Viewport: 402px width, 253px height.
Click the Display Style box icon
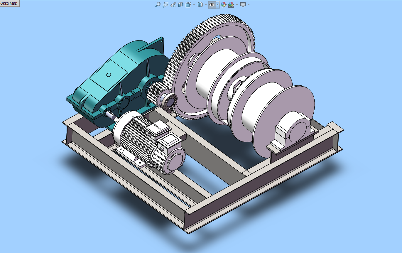point(200,5)
